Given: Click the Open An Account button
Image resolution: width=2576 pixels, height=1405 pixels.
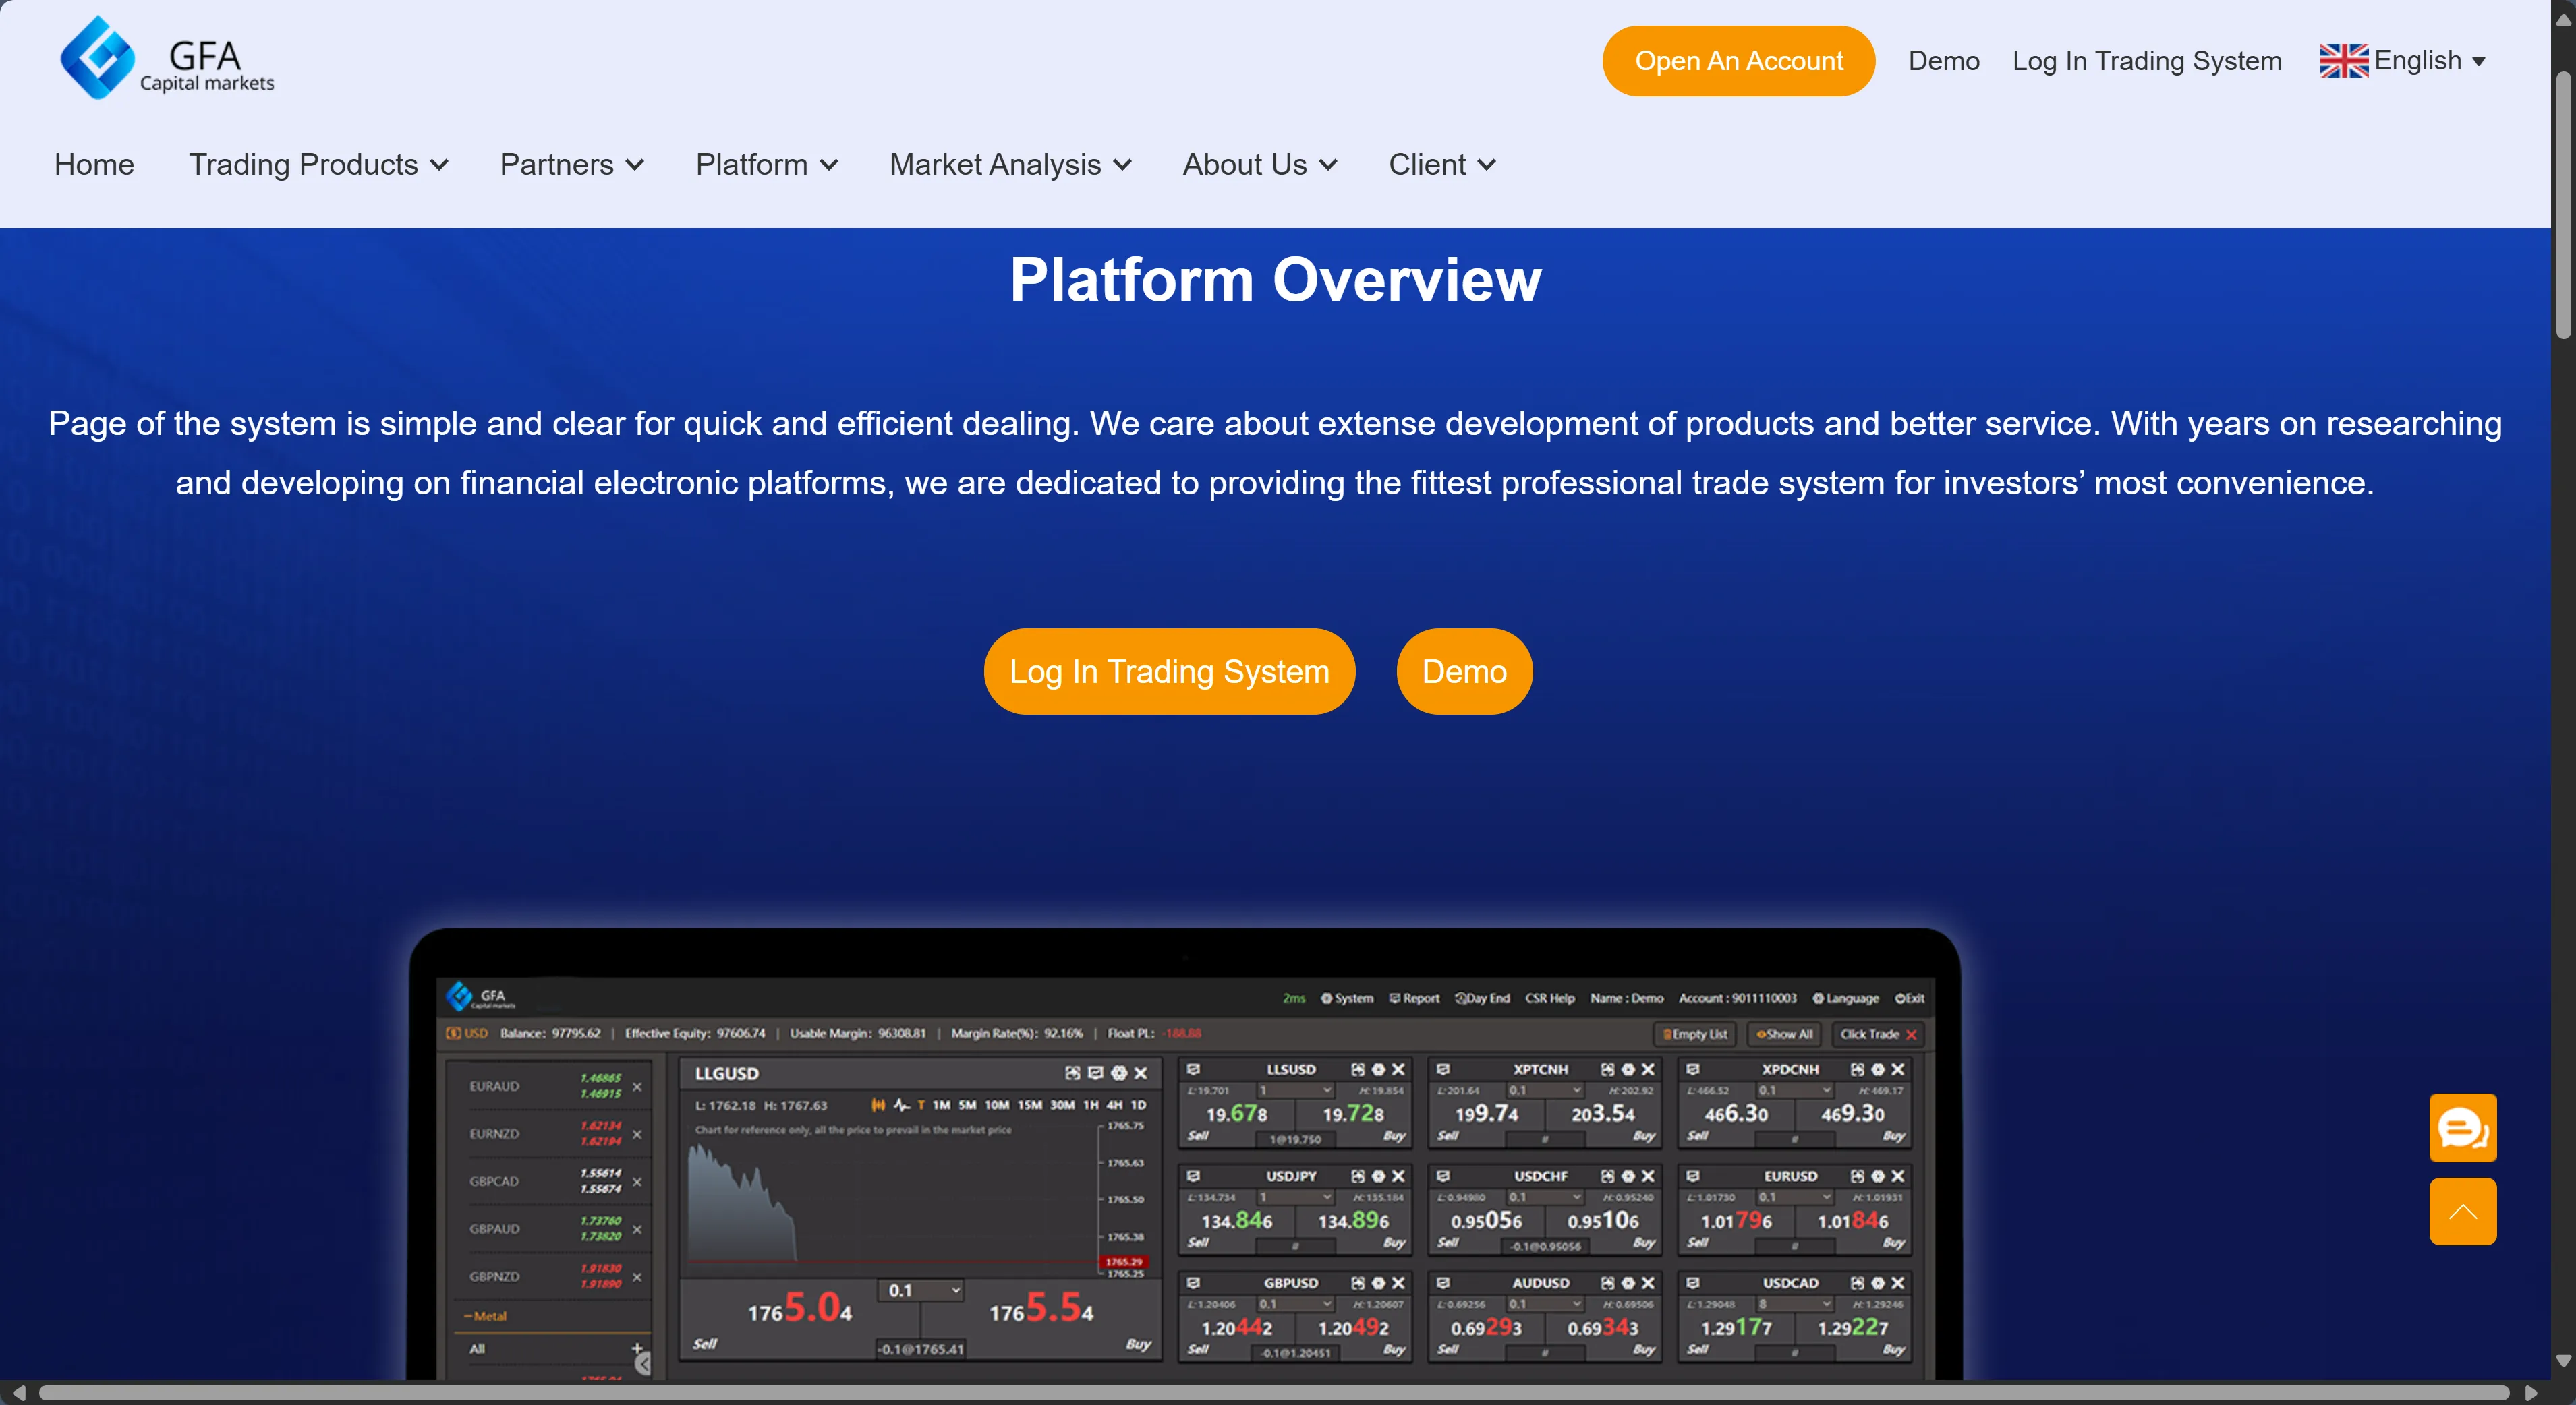Looking at the screenshot, I should pyautogui.click(x=1738, y=61).
